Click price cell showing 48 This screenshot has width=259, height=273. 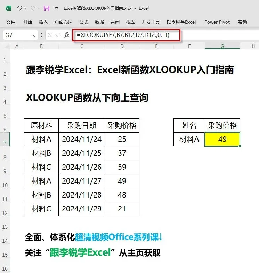coord(122,195)
